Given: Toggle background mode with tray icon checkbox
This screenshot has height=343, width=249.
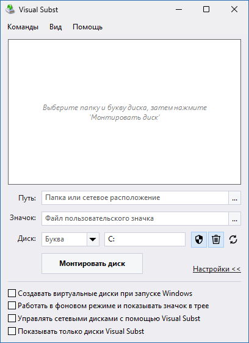Looking at the screenshot, I should click(x=12, y=306).
